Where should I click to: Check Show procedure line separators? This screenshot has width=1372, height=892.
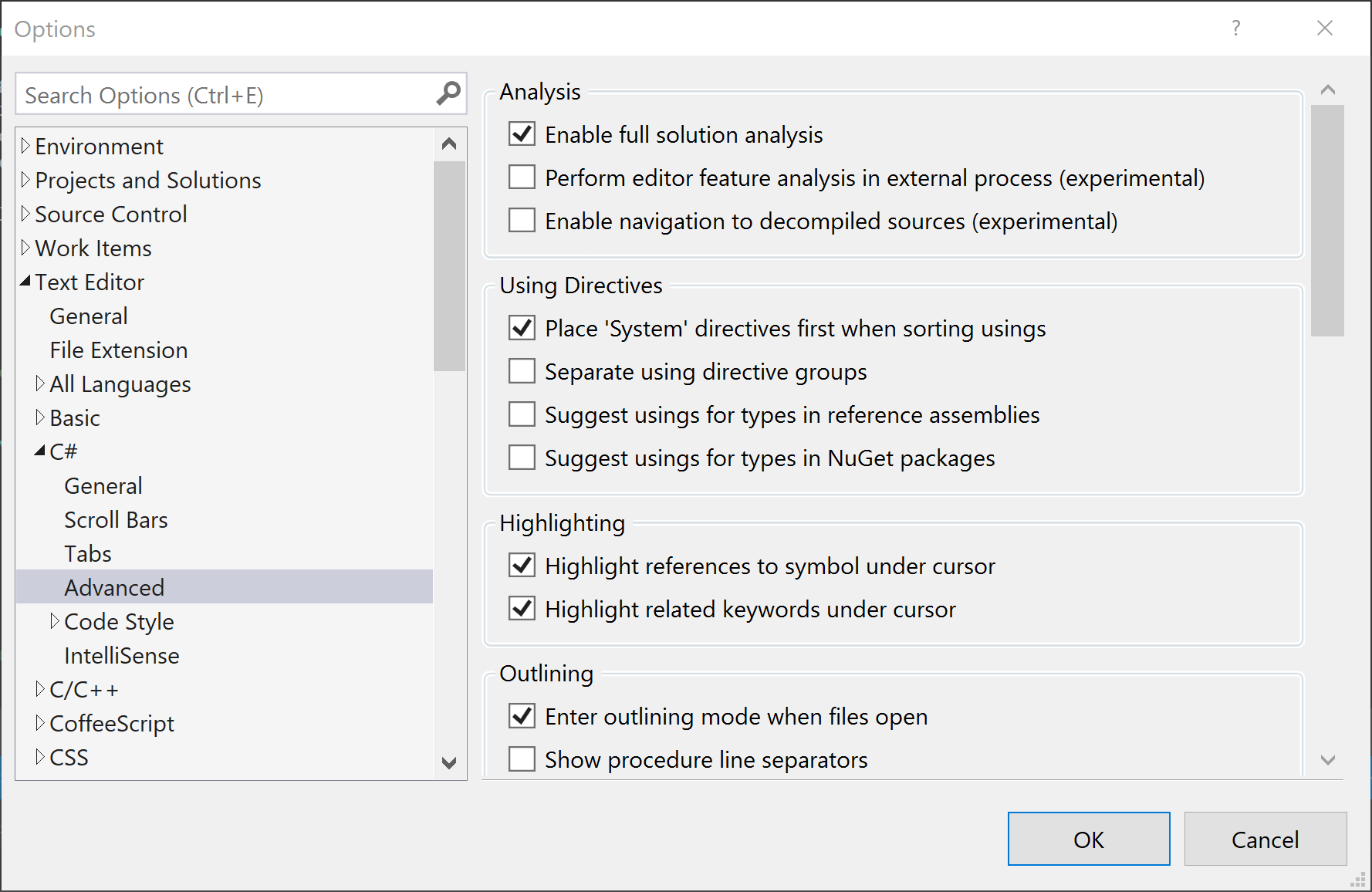tap(522, 759)
